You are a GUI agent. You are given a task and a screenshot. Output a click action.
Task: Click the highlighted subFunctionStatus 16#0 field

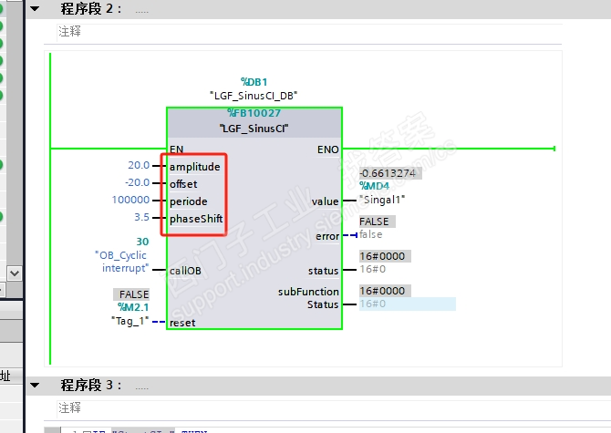408,304
